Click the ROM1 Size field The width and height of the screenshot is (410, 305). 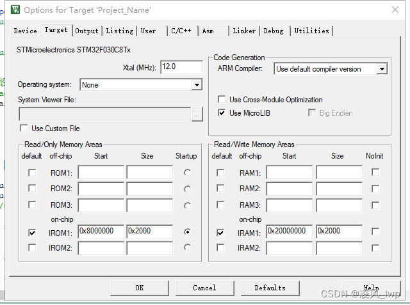[149, 172]
